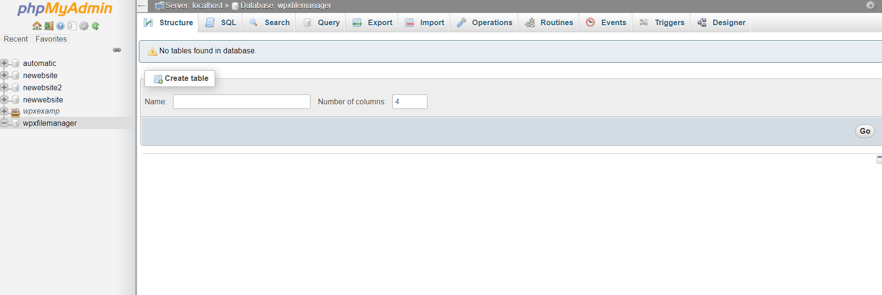Open phpMyAdmin documentation help icon
Image resolution: width=882 pixels, height=295 pixels.
[x=60, y=26]
